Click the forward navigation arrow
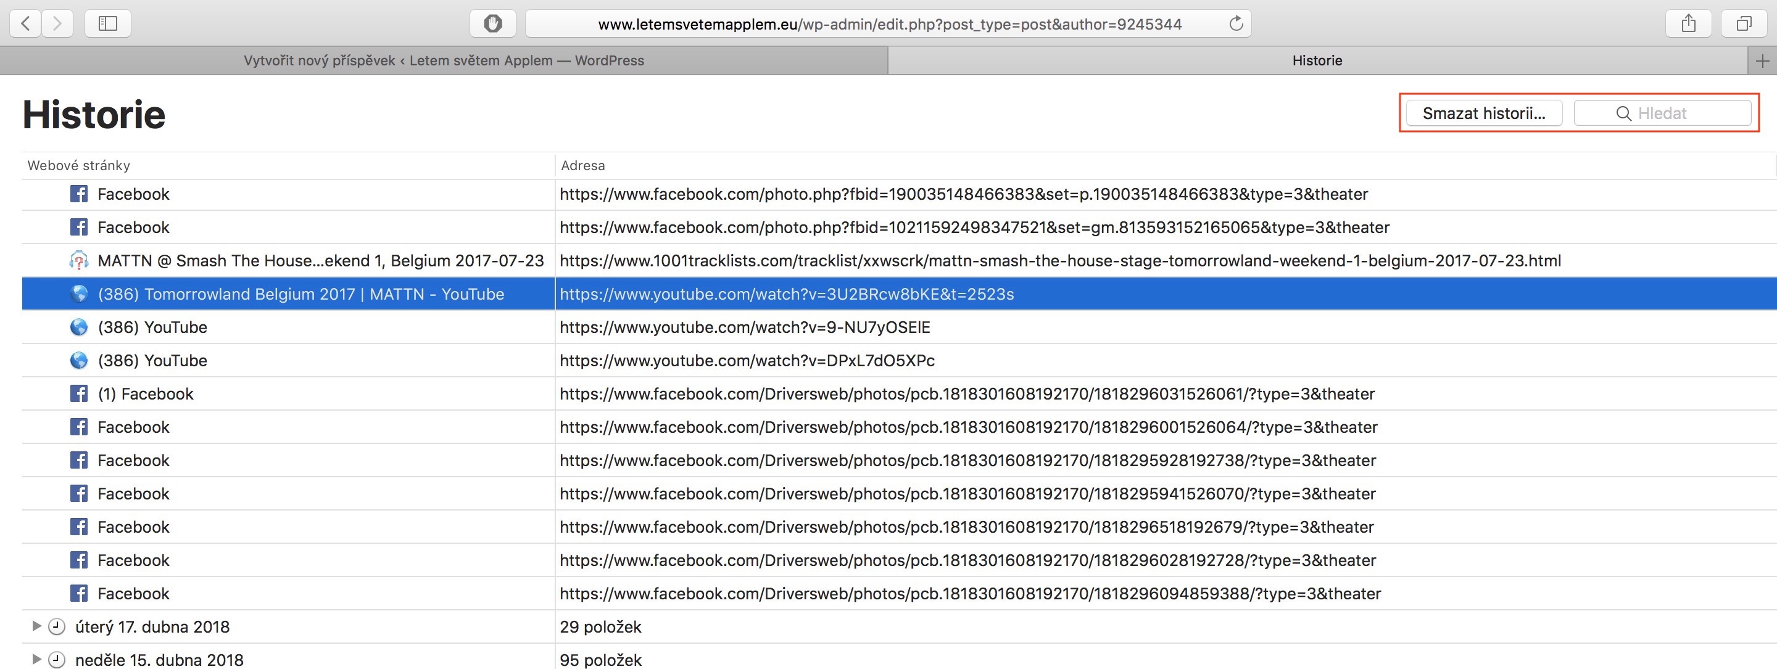This screenshot has height=669, width=1777. click(57, 24)
